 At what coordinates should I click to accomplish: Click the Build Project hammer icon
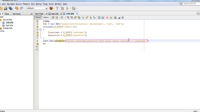click(x=57, y=8)
